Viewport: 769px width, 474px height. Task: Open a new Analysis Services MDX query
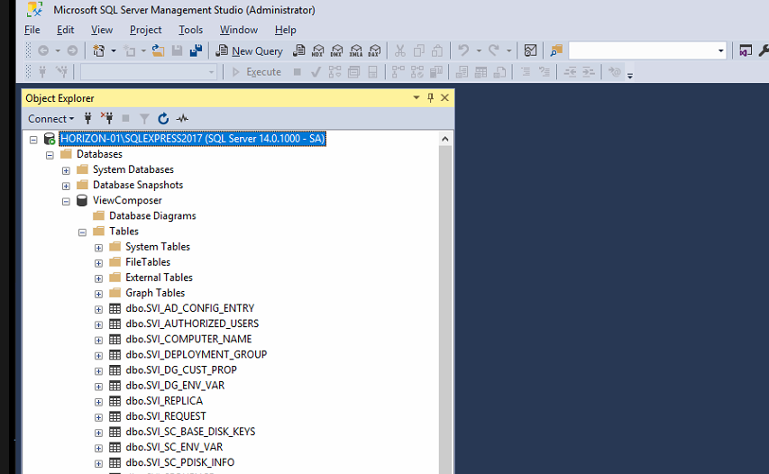pyautogui.click(x=318, y=50)
